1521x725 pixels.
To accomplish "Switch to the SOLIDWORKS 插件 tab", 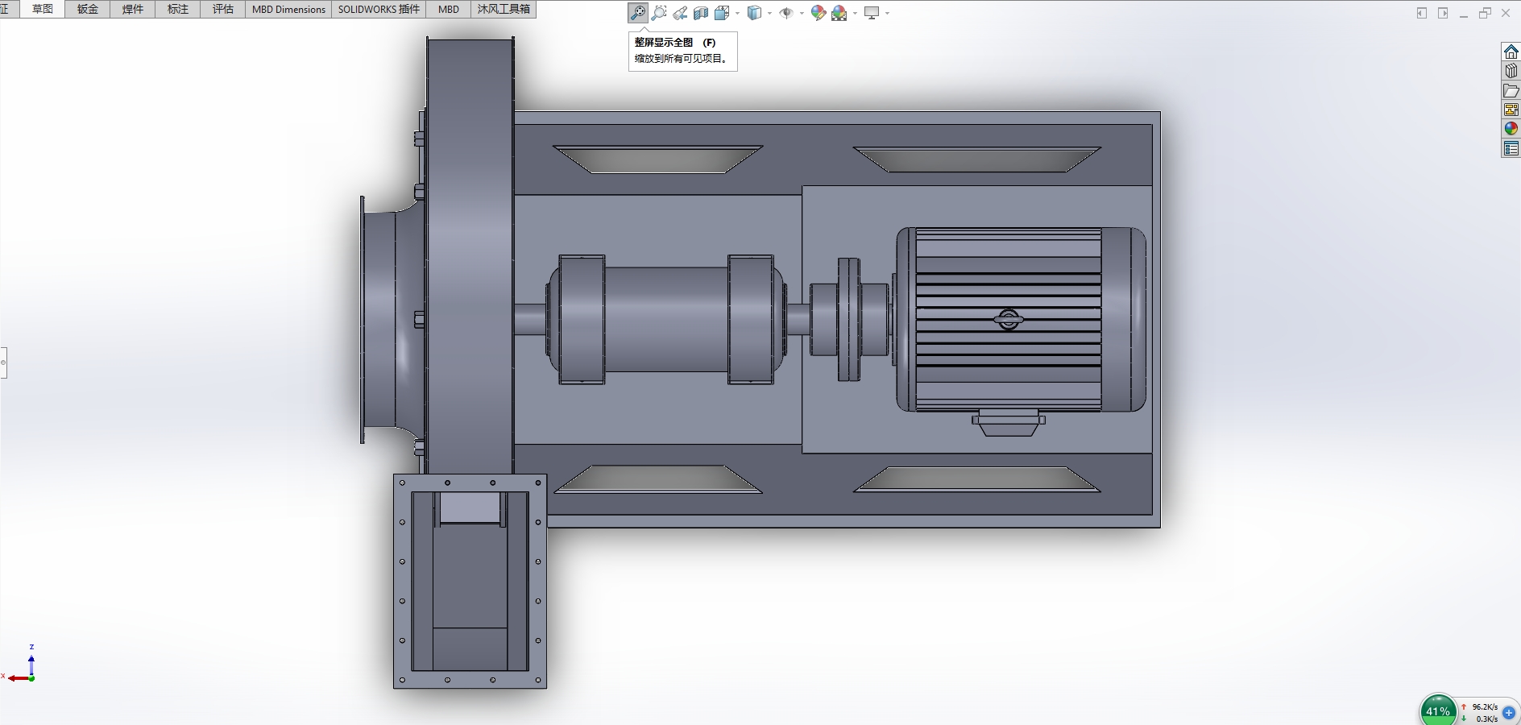I will click(x=379, y=10).
